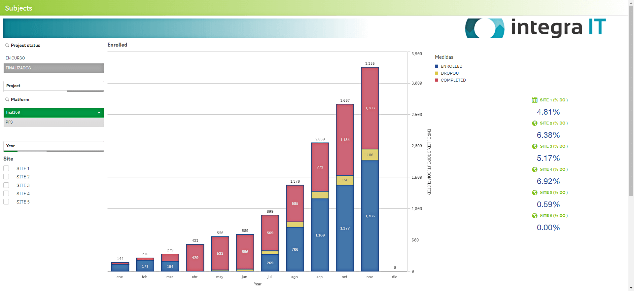Click the globe icon beside SITE 3 (% DO)
The height and width of the screenshot is (291, 634).
pyautogui.click(x=535, y=146)
